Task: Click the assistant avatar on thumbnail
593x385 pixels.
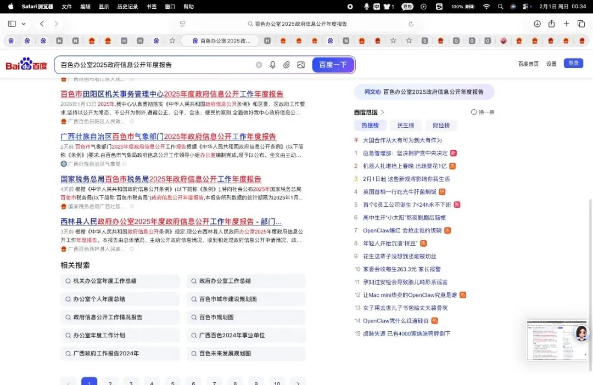Action: coord(581,333)
